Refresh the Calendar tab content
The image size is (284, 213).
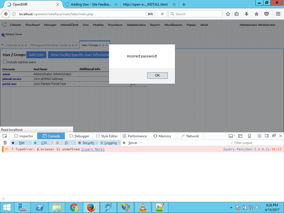click(19, 45)
